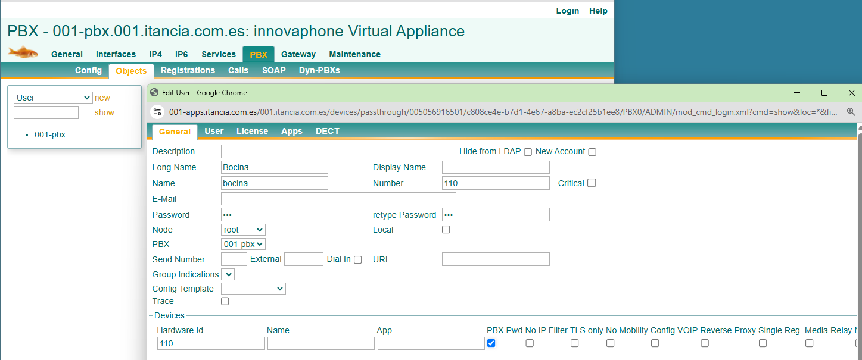Image resolution: width=862 pixels, height=360 pixels.
Task: Click the goldfish logo icon
Action: (x=23, y=52)
